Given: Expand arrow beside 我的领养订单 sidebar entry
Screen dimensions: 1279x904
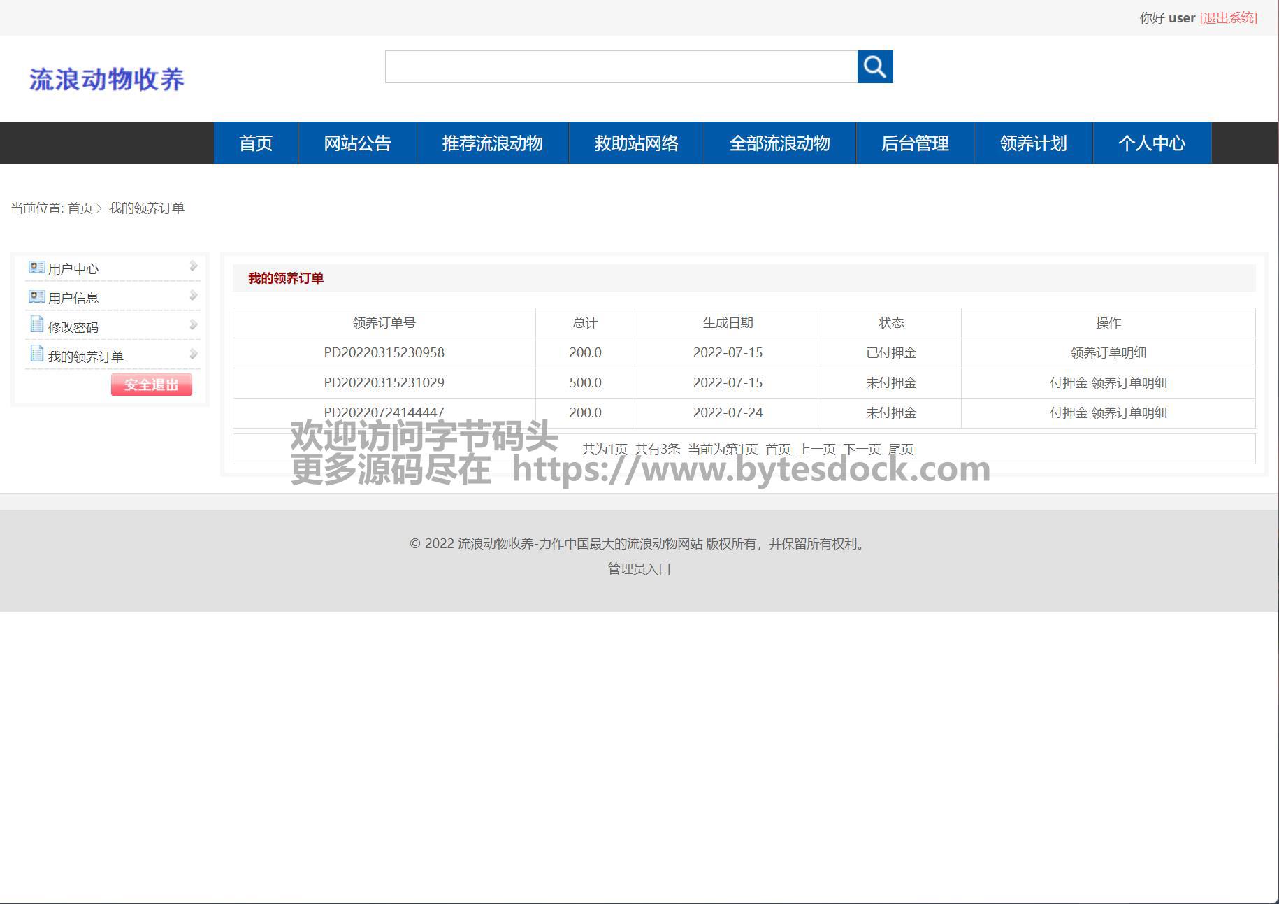Looking at the screenshot, I should point(194,354).
